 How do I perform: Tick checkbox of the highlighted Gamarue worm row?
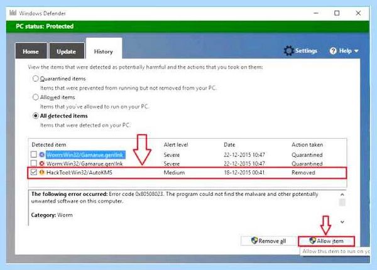coord(34,154)
